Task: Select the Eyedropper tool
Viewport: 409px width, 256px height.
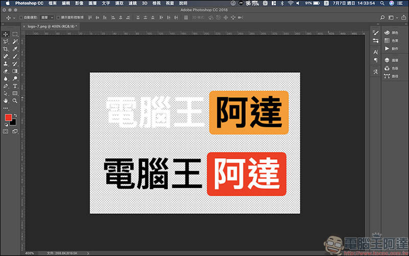Action: [x=15, y=49]
